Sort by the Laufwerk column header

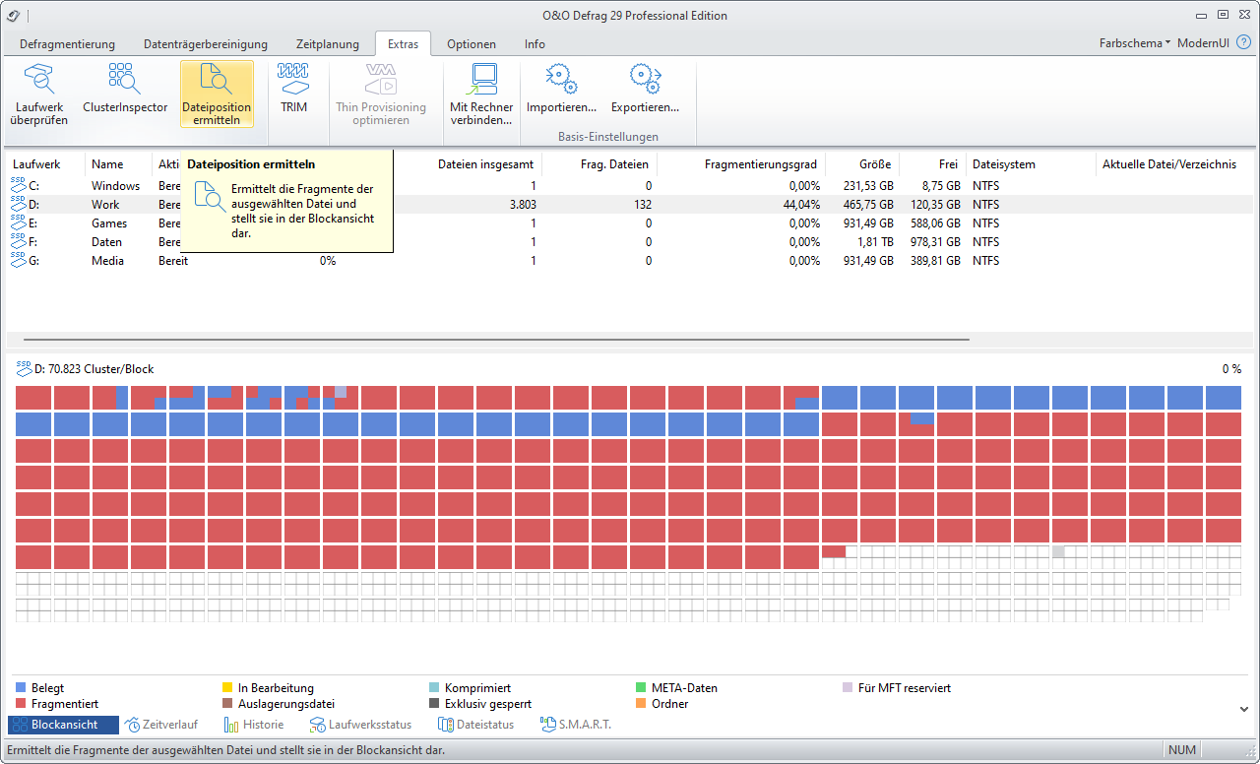[46, 164]
